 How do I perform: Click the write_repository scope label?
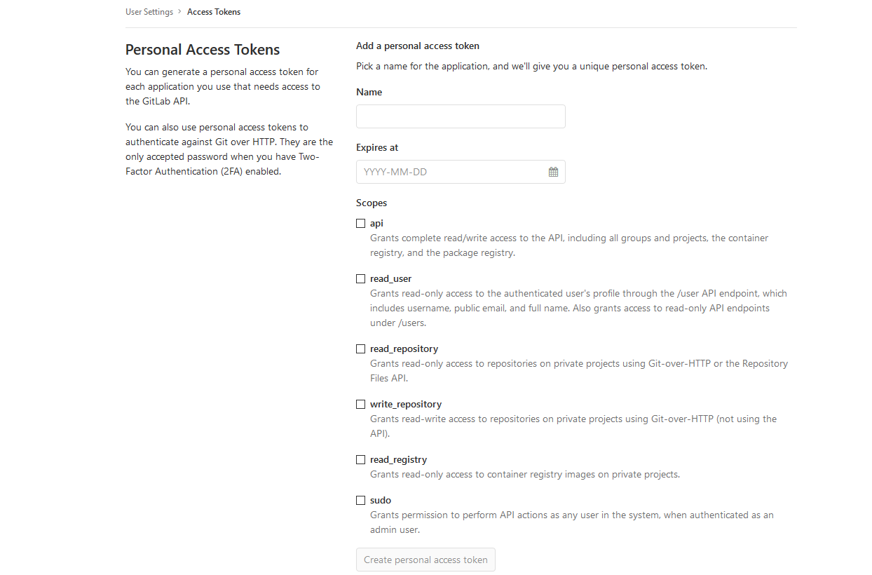click(x=406, y=404)
